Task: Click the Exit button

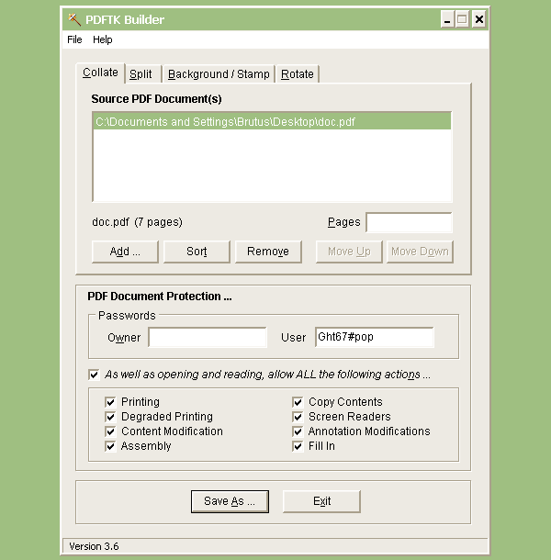Action: click(321, 501)
